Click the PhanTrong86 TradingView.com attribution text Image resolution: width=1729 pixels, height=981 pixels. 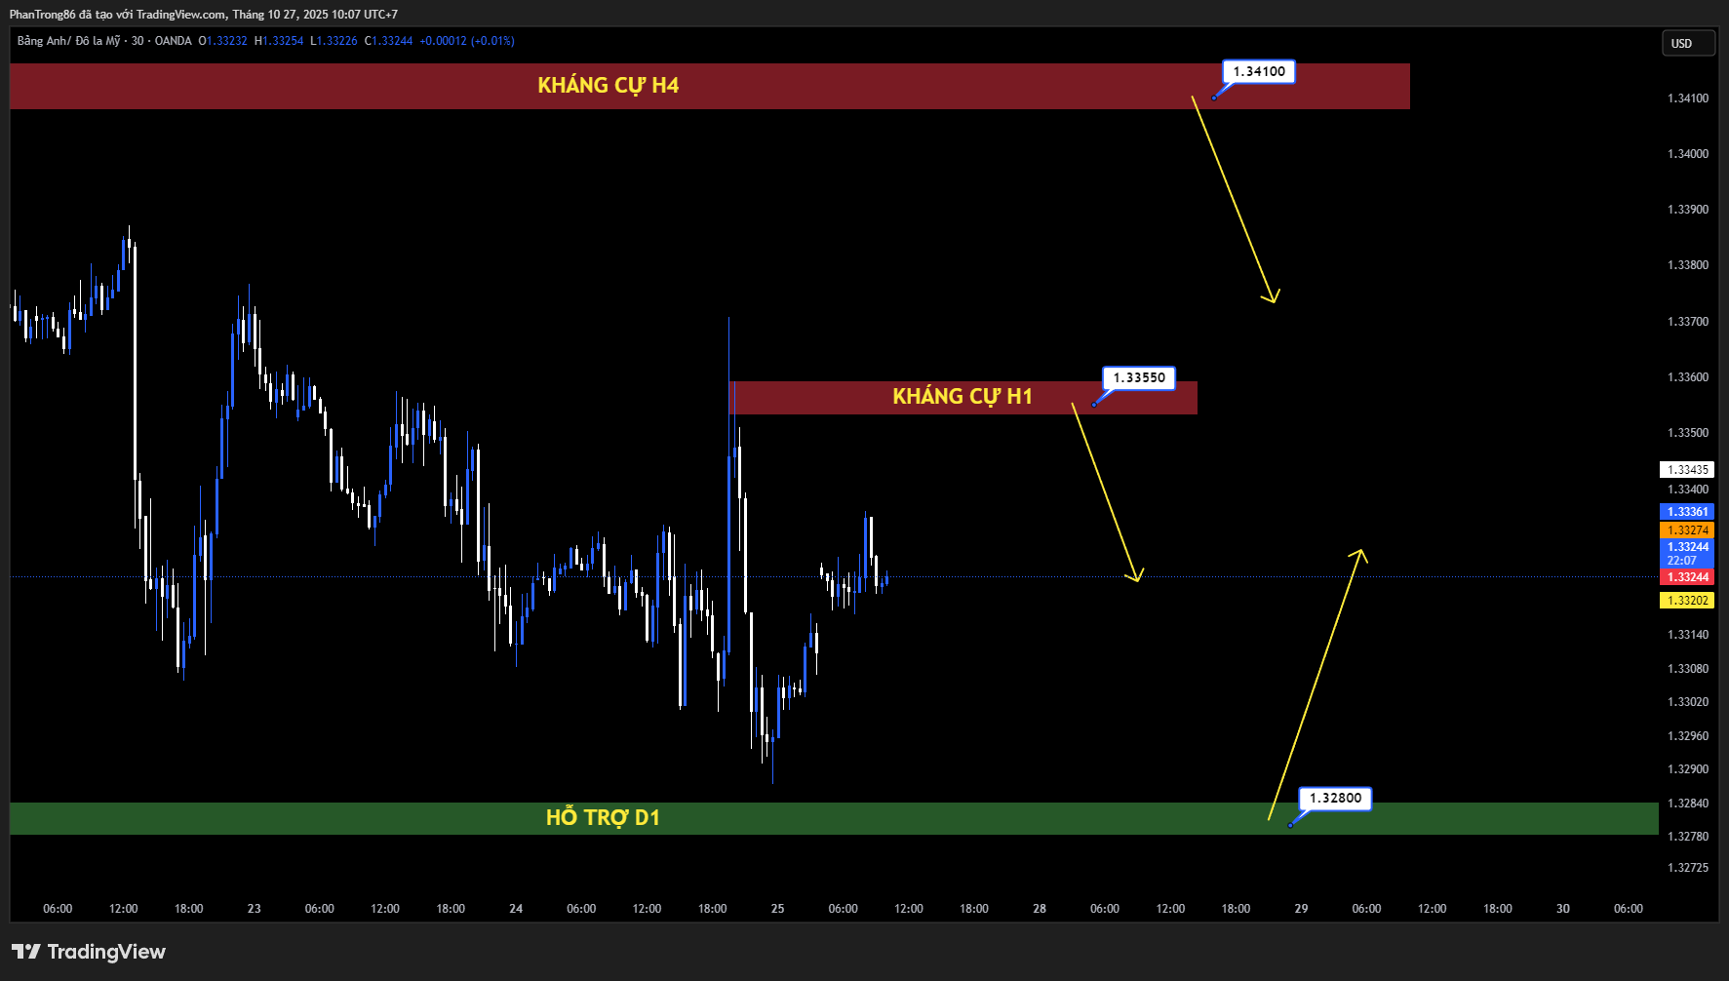203,14
